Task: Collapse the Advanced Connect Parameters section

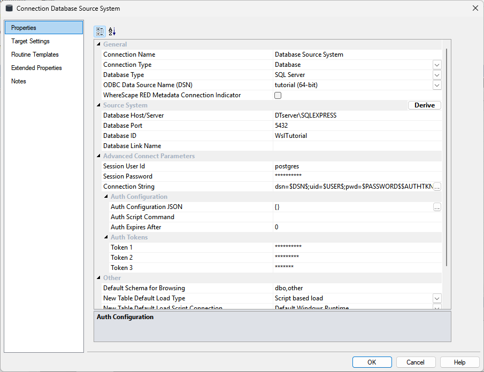Action: (x=98, y=156)
